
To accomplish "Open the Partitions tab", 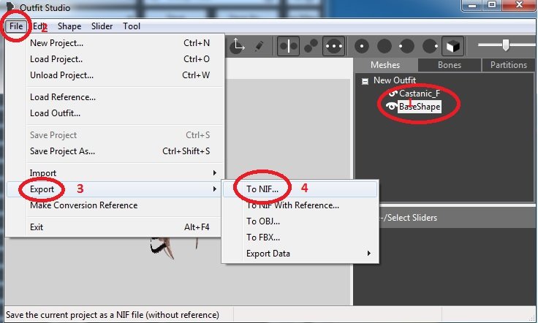I will pyautogui.click(x=509, y=65).
